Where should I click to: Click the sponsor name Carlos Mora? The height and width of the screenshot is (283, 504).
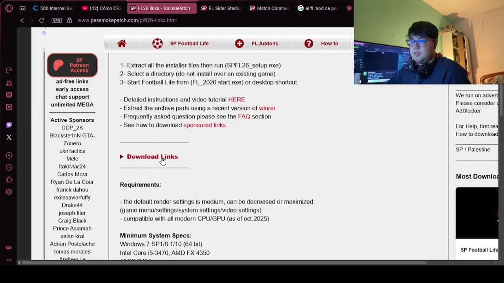click(x=72, y=174)
